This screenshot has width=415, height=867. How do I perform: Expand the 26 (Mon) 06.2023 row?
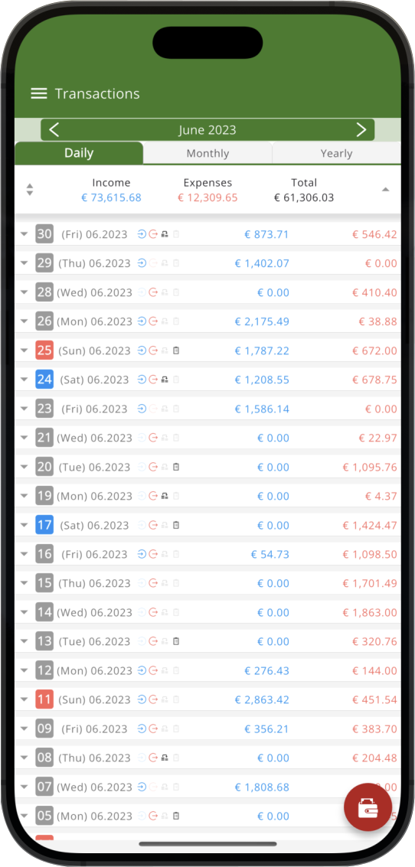point(24,321)
